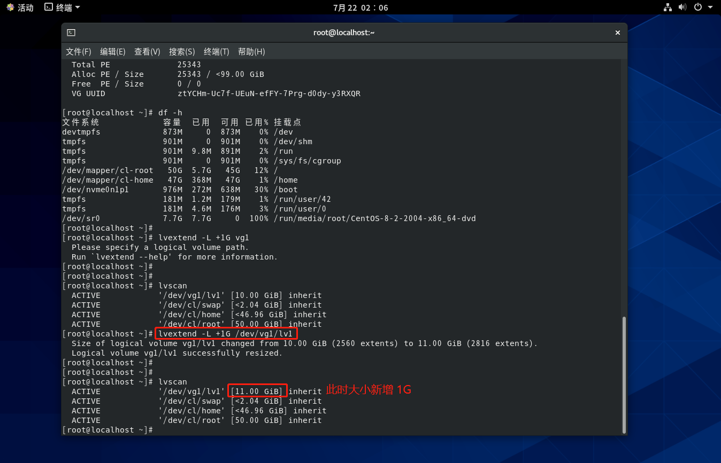
Task: Click the power icon in top bar
Action: coord(697,7)
